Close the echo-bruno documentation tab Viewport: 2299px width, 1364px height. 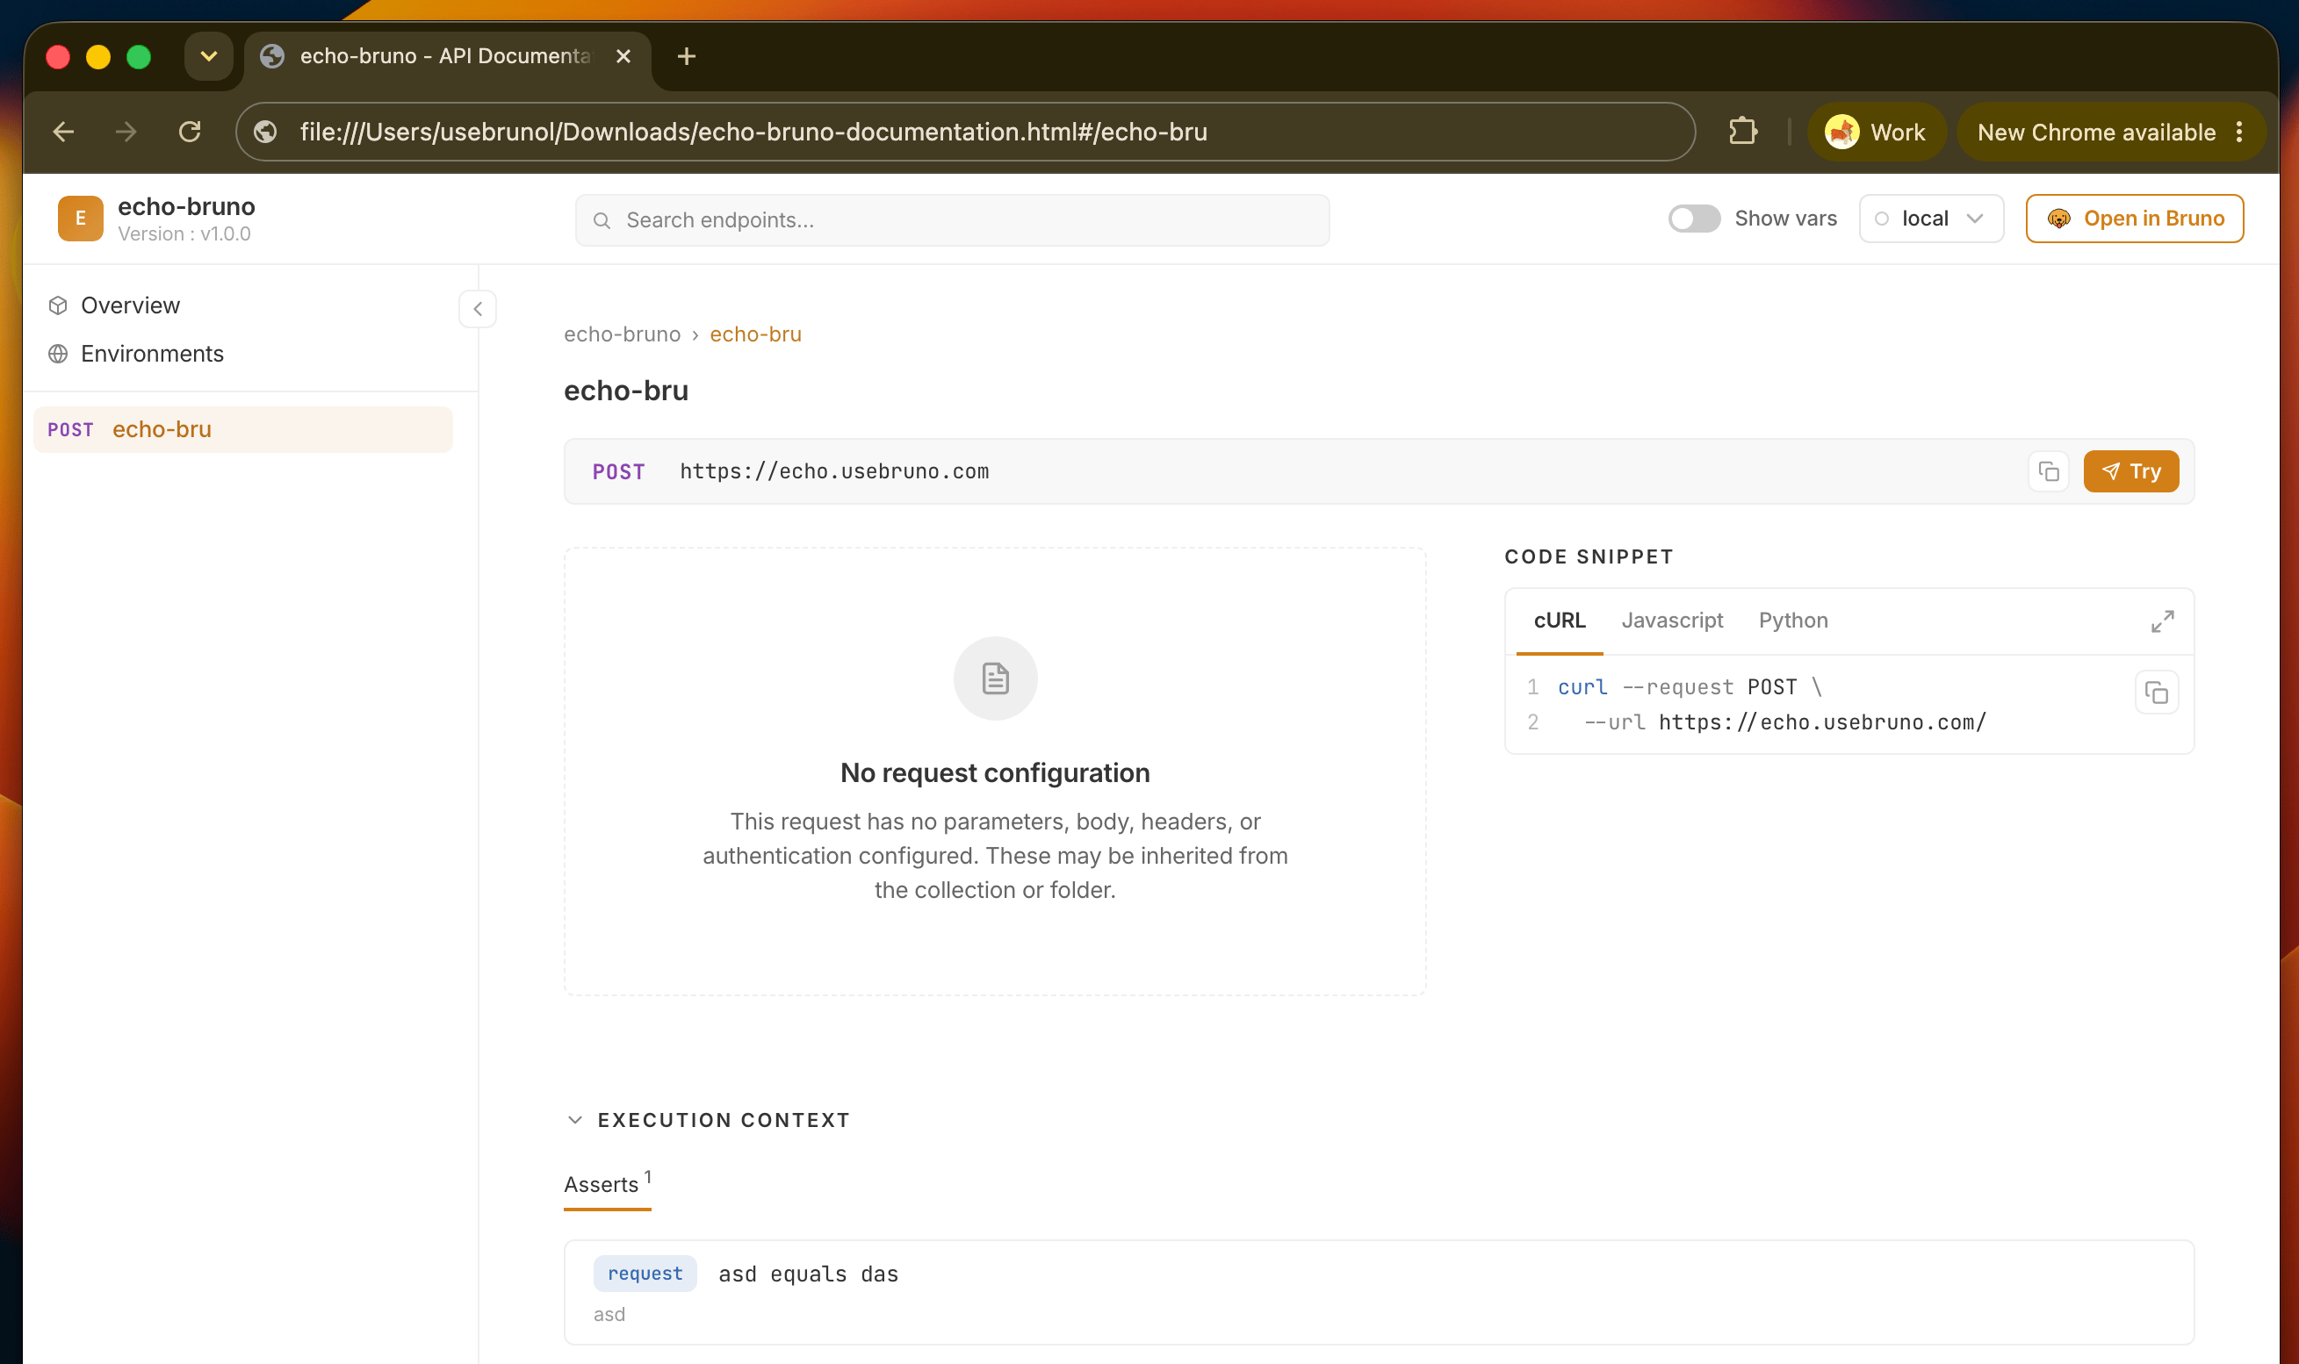tap(623, 56)
